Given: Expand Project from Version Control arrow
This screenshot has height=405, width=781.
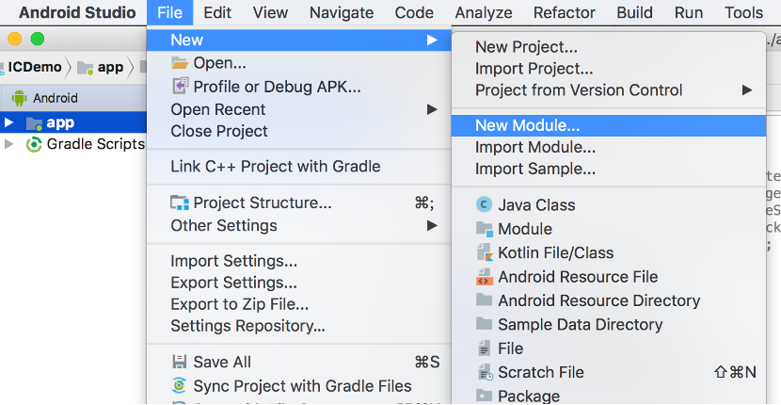Looking at the screenshot, I should 746,90.
